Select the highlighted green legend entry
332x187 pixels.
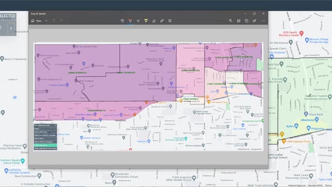(45, 145)
